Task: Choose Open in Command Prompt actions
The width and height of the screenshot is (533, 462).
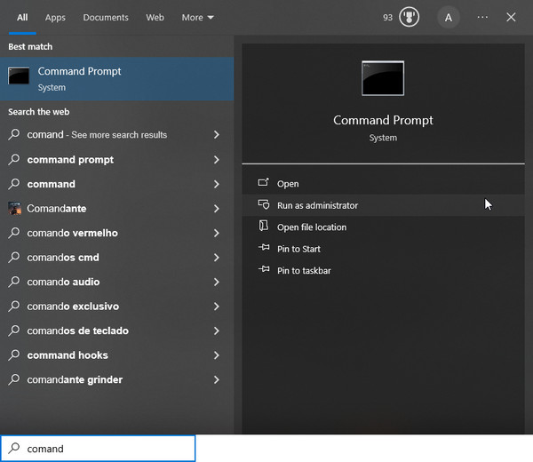Action: pyautogui.click(x=288, y=184)
